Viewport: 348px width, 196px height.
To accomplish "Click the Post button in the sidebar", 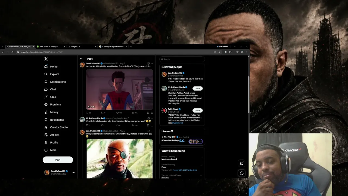I will click(58, 160).
